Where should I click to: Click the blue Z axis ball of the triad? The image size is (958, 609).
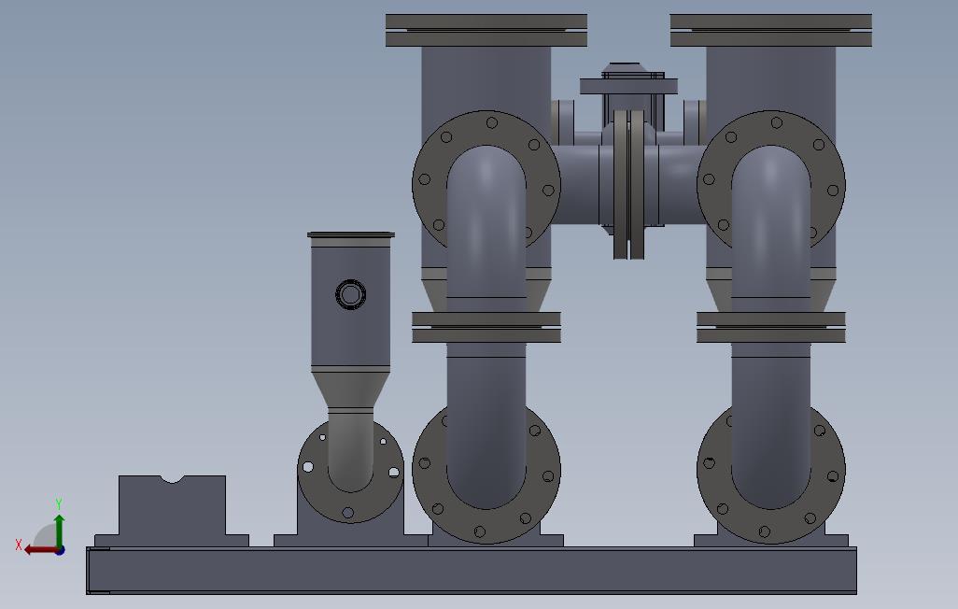click(x=60, y=551)
